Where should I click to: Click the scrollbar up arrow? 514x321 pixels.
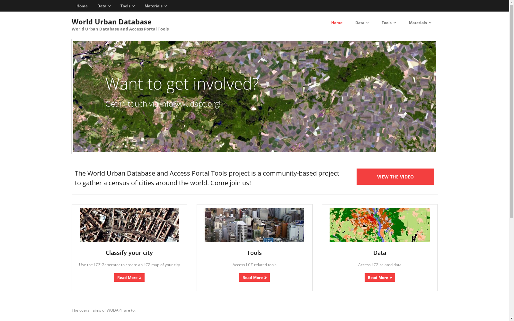click(x=511, y=3)
